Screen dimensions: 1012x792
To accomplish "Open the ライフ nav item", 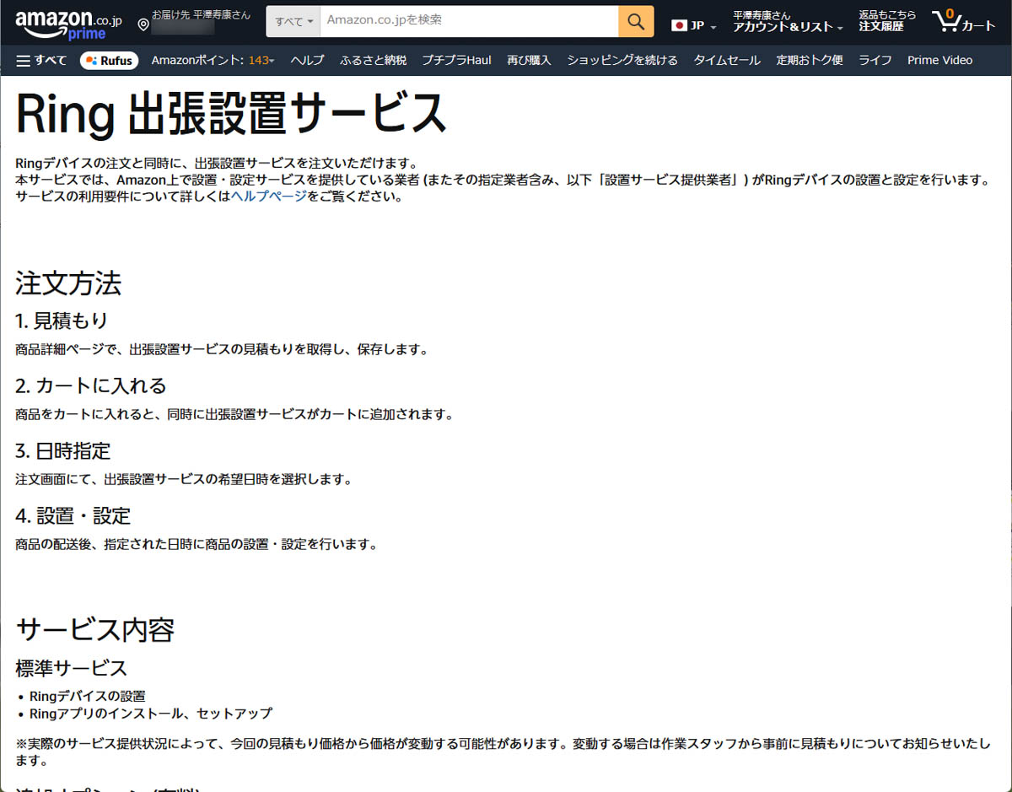I will click(875, 61).
